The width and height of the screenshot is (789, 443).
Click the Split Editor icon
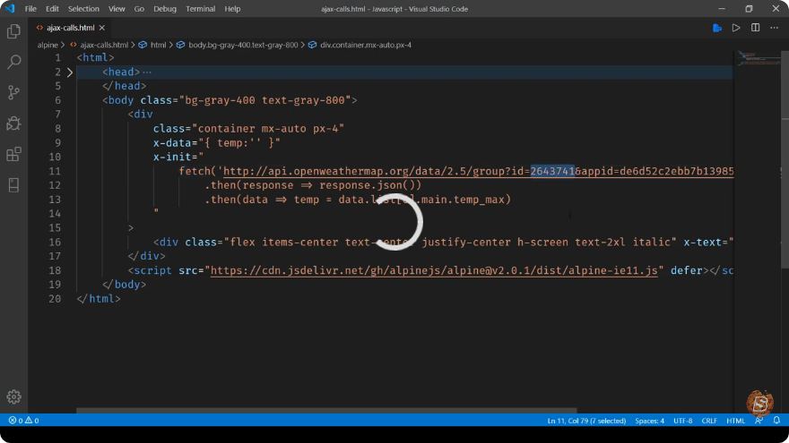[755, 28]
